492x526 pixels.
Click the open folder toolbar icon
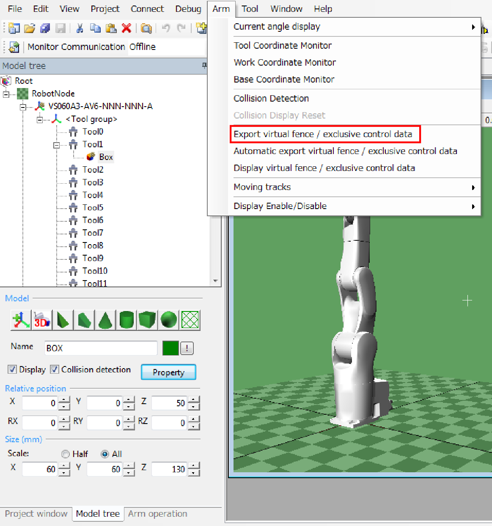[x=29, y=28]
